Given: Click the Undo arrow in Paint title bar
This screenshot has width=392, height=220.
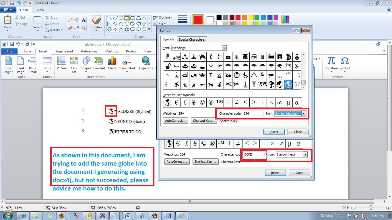Looking at the screenshot, I should point(19,3).
